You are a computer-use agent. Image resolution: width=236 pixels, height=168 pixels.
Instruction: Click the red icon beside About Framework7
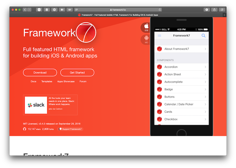159,49
